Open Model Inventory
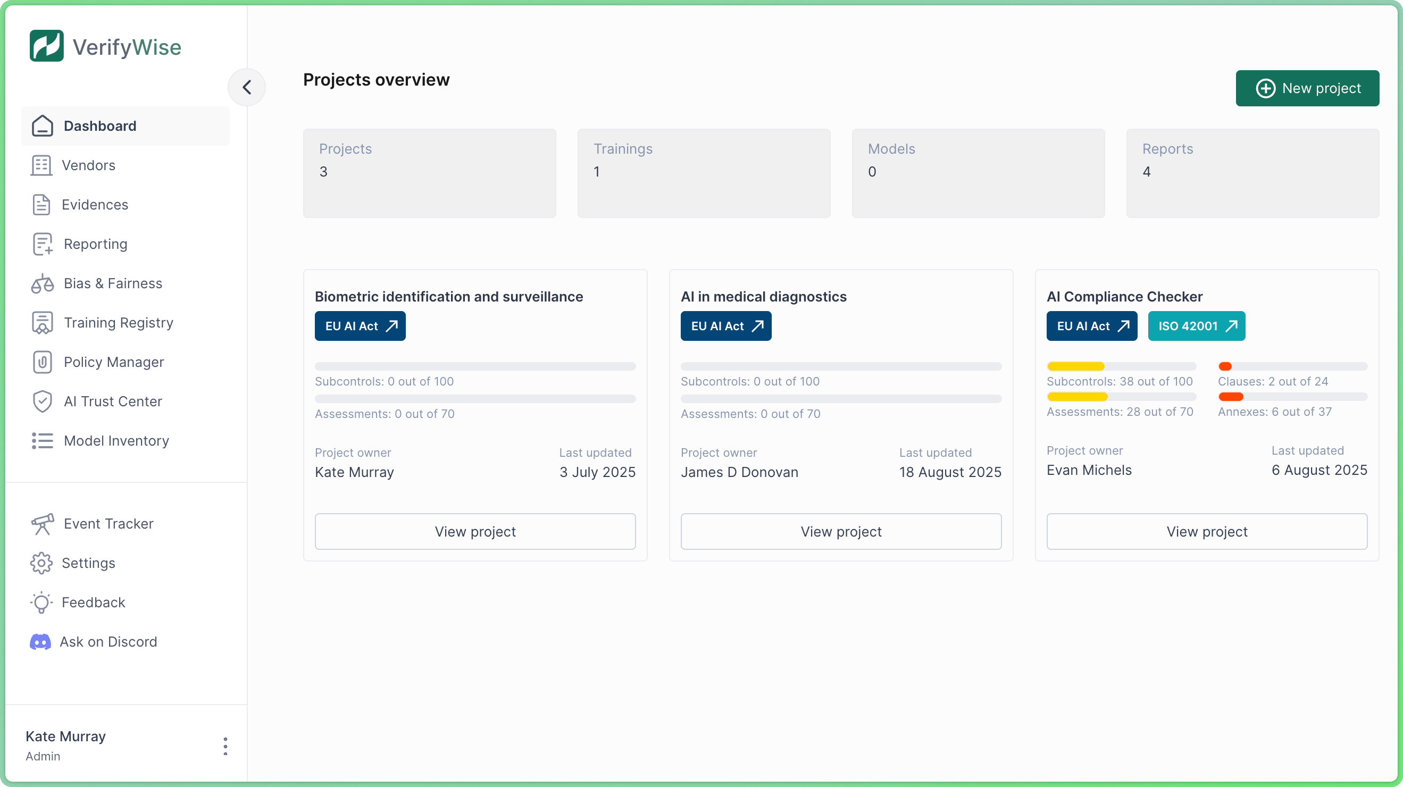The width and height of the screenshot is (1403, 787). pos(126,441)
